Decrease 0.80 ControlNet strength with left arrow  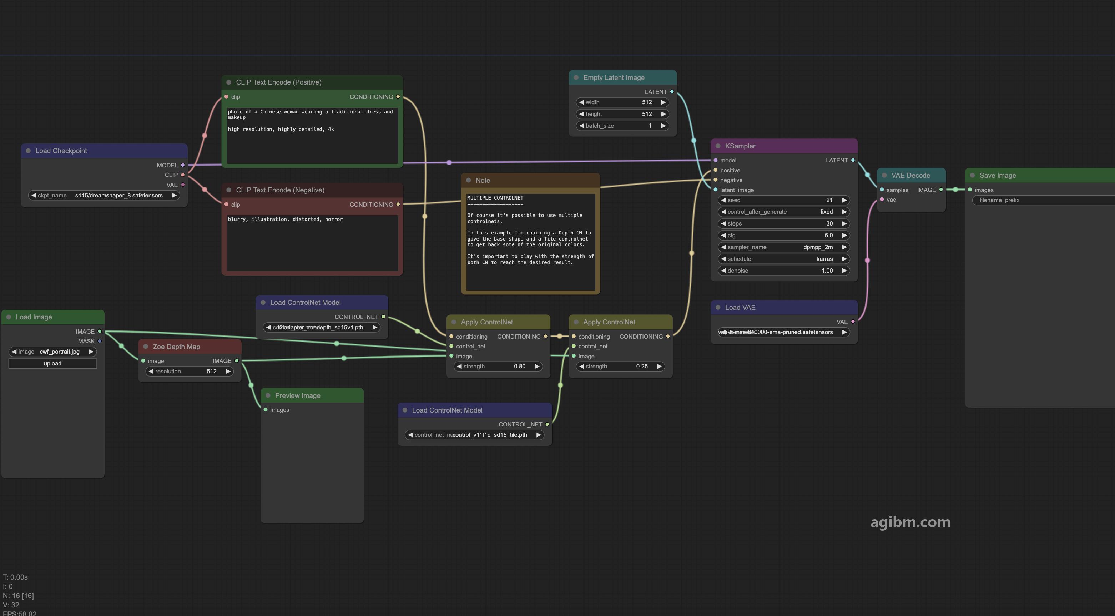[x=459, y=366]
